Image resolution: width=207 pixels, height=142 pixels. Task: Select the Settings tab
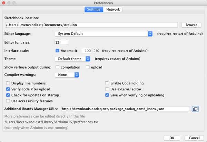coord(94,9)
